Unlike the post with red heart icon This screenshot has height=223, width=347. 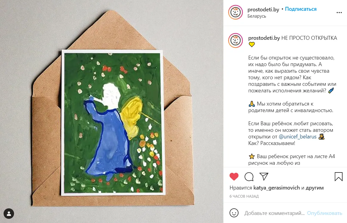click(234, 177)
